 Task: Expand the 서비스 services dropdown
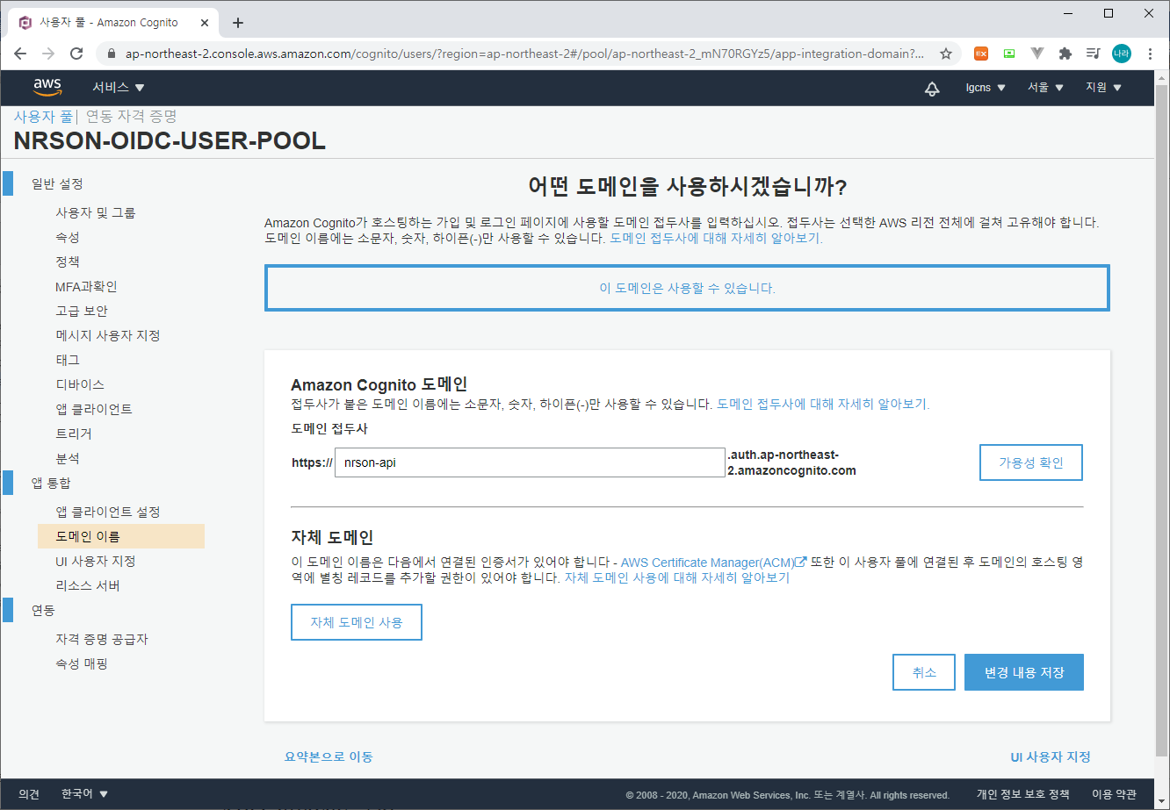click(x=119, y=88)
